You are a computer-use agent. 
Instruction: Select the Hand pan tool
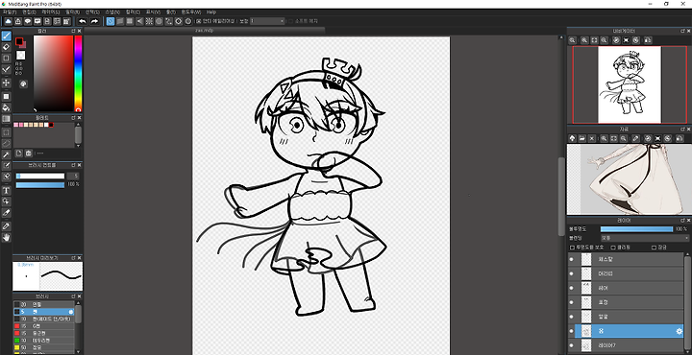point(6,237)
